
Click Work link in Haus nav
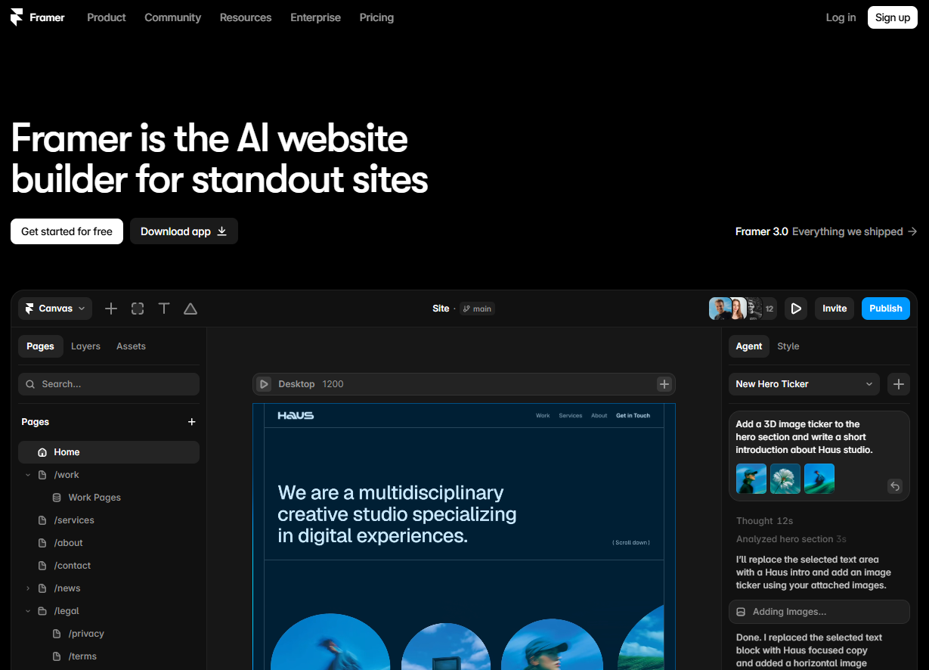(543, 415)
